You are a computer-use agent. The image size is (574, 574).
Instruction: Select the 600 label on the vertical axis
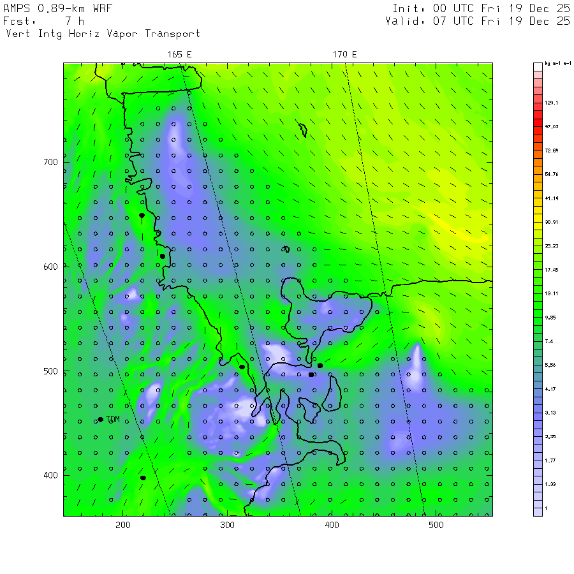[50, 267]
